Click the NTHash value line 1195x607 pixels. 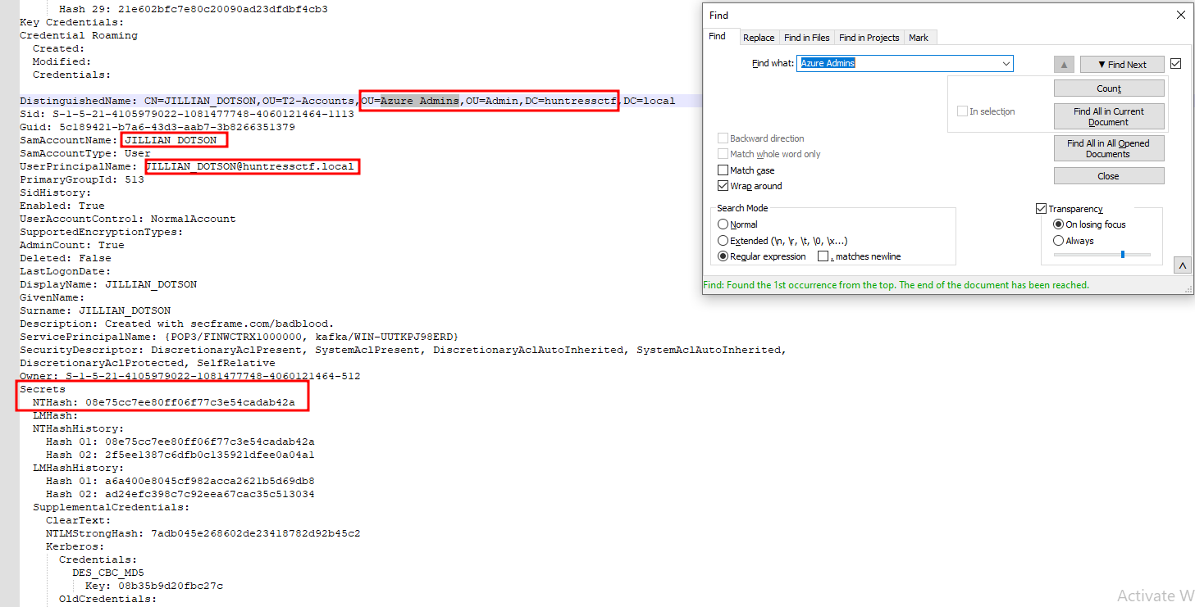164,402
